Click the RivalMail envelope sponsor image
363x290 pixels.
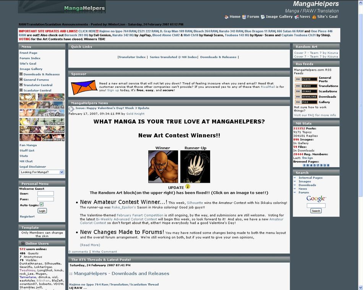(84, 87)
